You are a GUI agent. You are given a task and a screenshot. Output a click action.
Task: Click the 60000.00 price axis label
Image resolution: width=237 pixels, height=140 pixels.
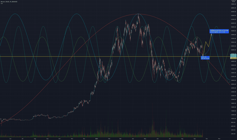coord(233,23)
